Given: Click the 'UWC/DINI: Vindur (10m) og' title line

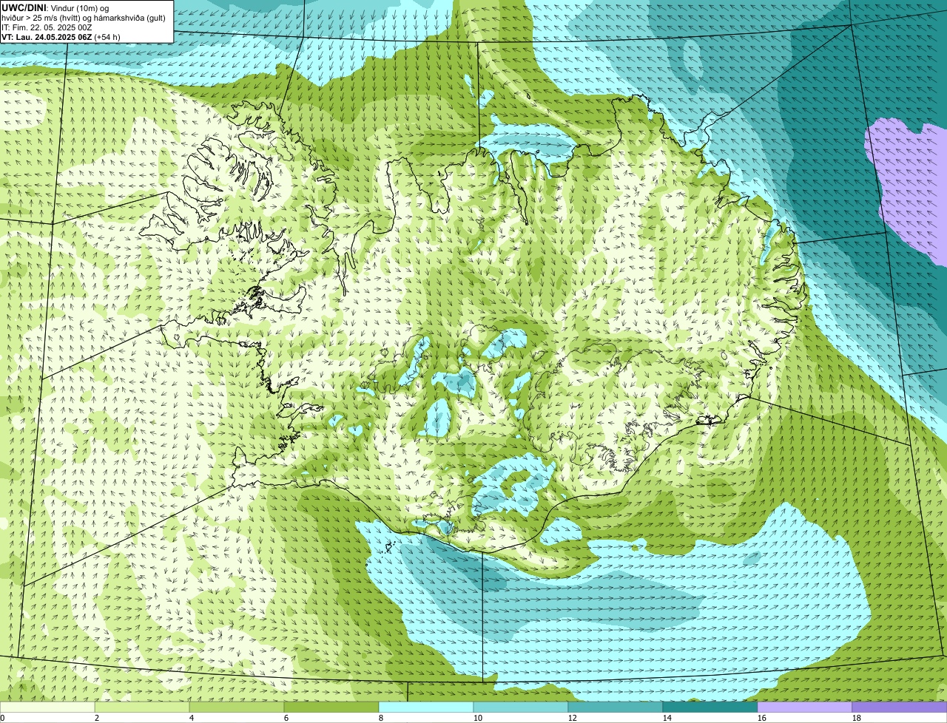Looking at the screenshot, I should coord(55,7).
